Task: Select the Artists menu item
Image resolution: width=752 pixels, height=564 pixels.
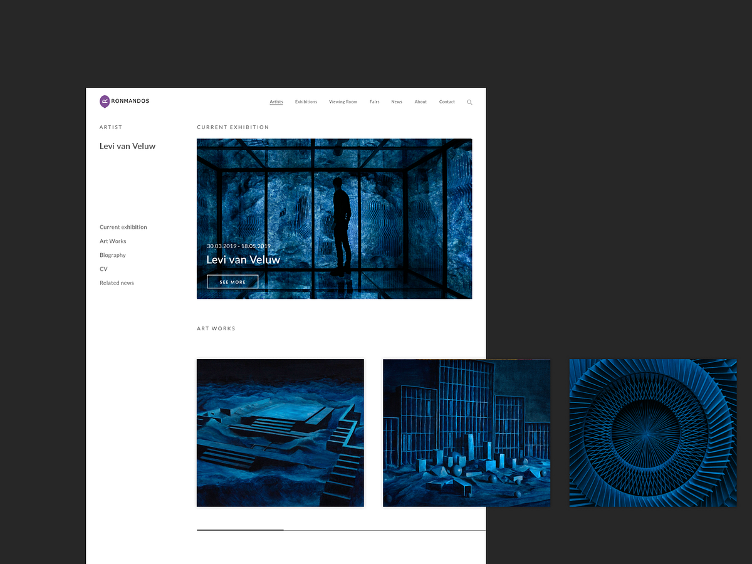Action: [x=276, y=102]
